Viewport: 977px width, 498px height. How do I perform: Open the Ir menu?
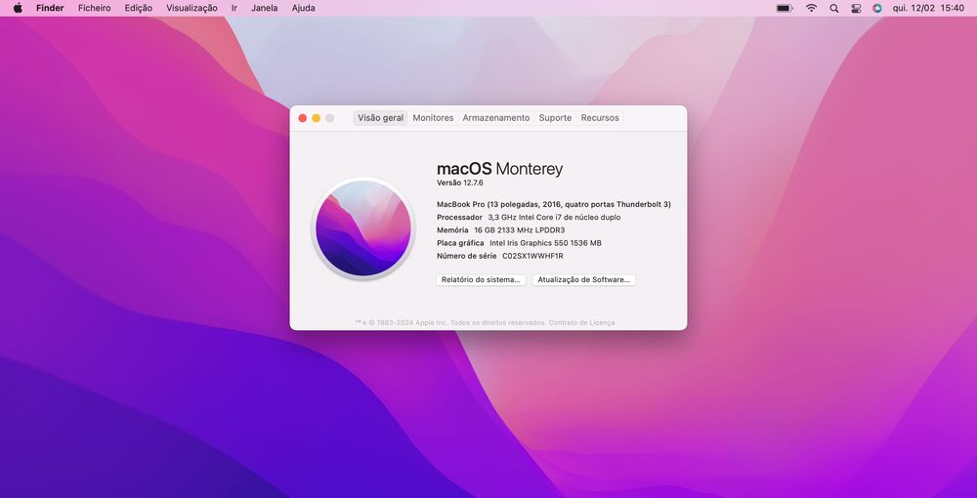tap(234, 8)
